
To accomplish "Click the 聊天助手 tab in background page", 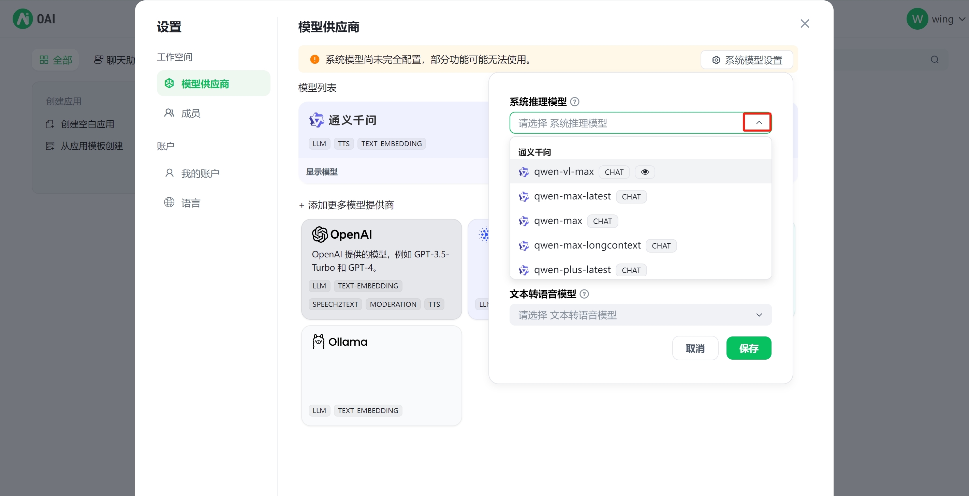I will click(114, 60).
